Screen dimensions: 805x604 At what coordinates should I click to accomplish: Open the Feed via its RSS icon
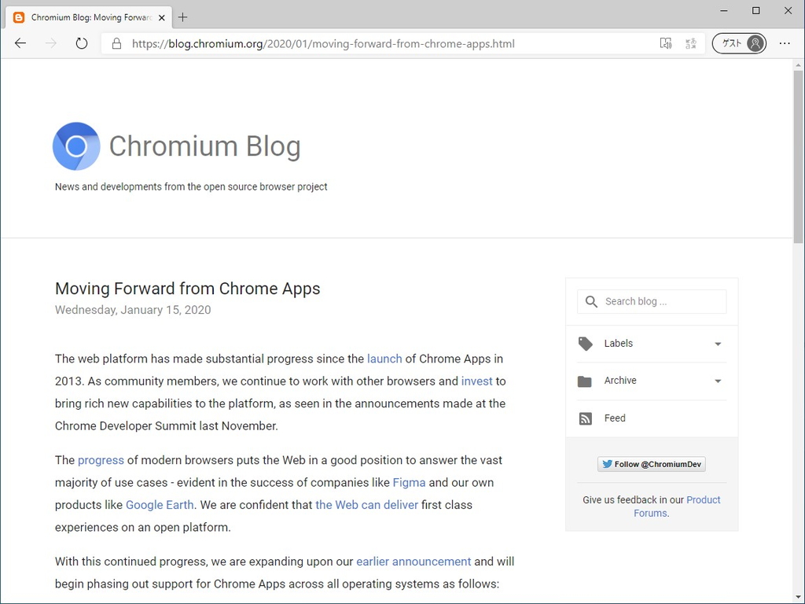pos(585,418)
